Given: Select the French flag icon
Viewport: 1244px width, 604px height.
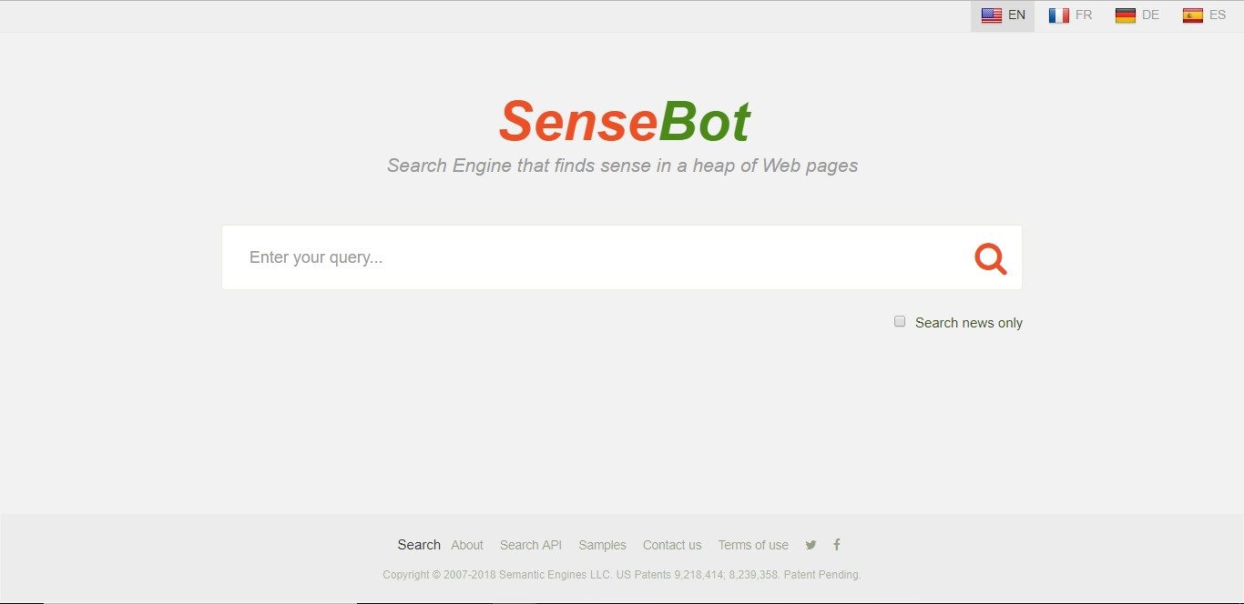Looking at the screenshot, I should [x=1059, y=15].
